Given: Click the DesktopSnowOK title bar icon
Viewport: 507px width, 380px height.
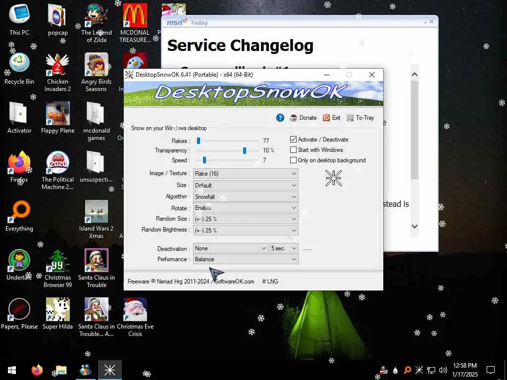Looking at the screenshot, I should pos(129,75).
